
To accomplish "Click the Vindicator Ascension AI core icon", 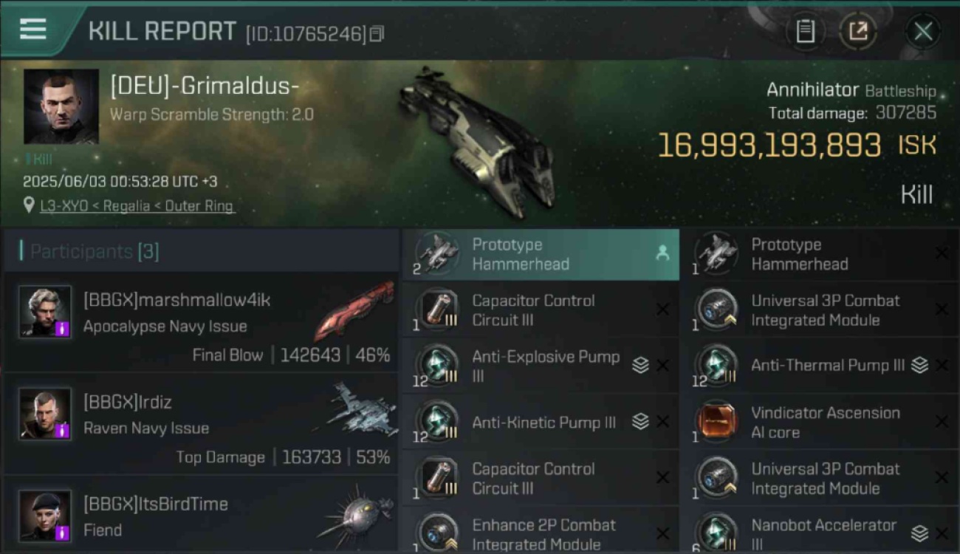I will pos(717,423).
